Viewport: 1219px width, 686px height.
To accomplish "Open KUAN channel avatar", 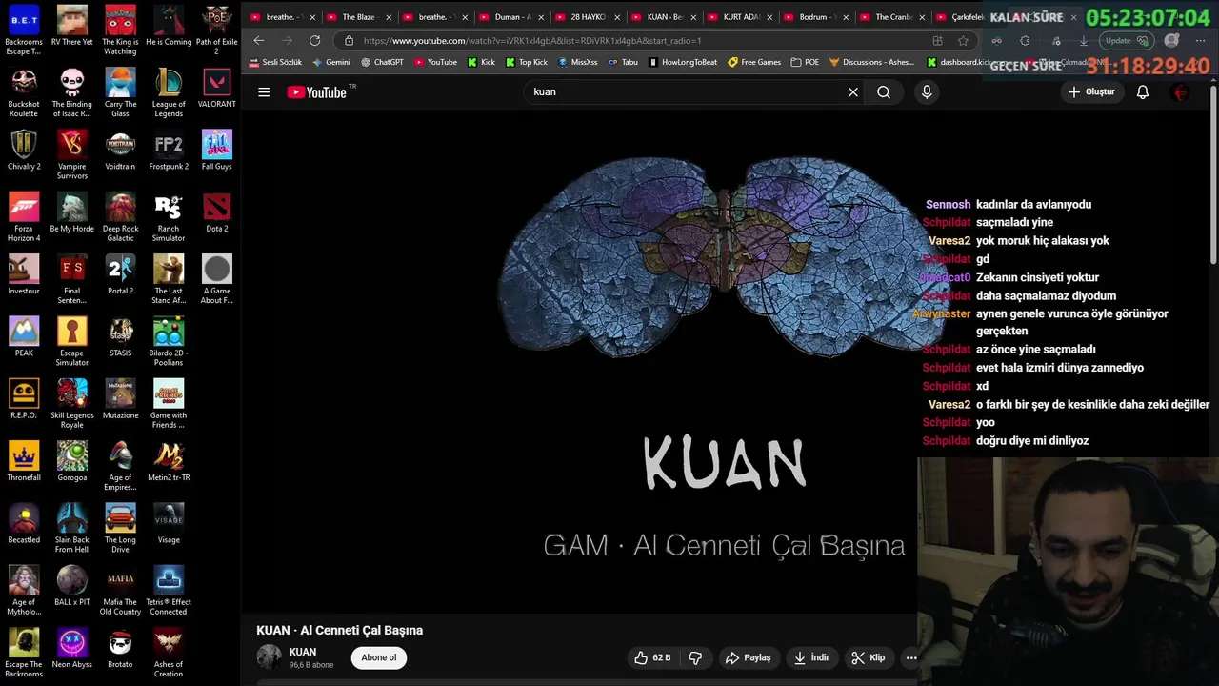I will (270, 657).
